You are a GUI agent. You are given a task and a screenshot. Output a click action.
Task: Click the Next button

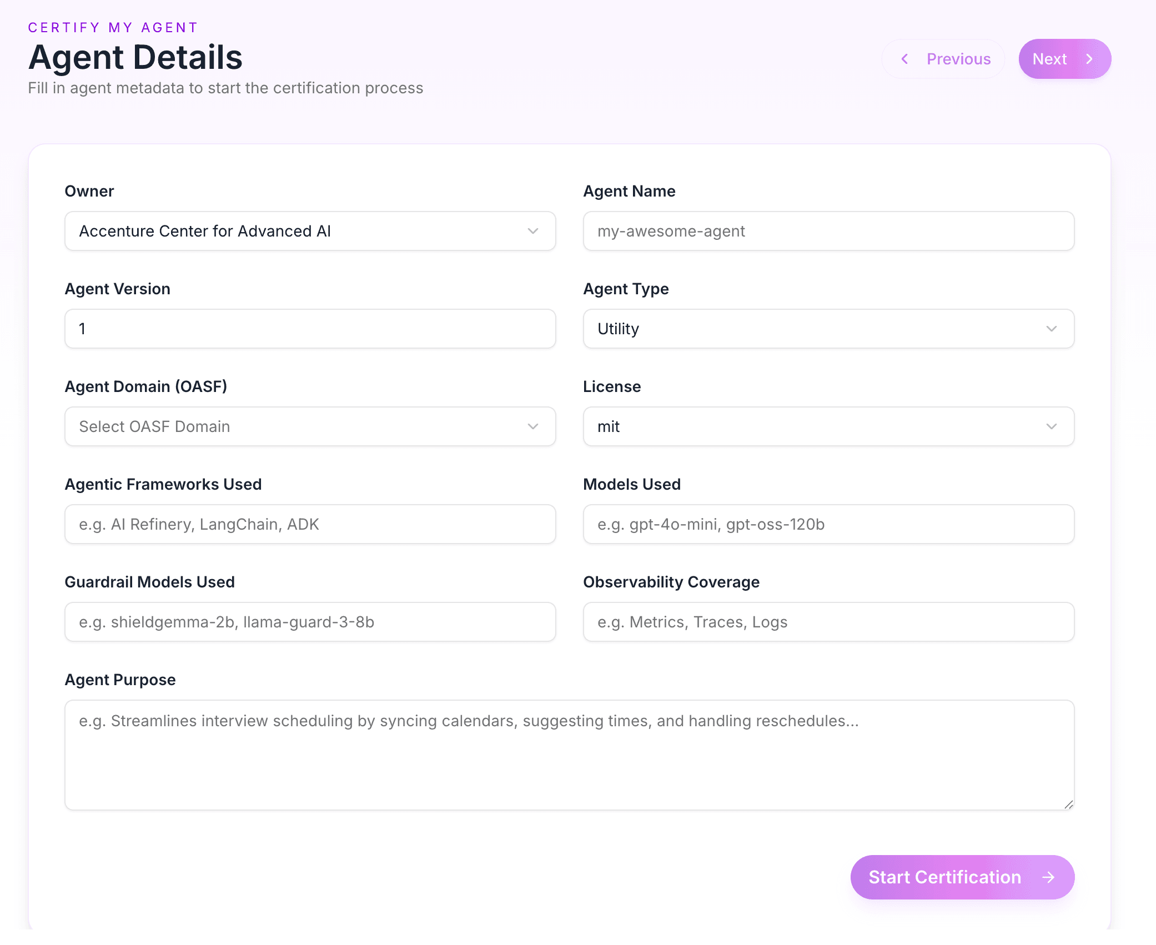click(x=1064, y=59)
